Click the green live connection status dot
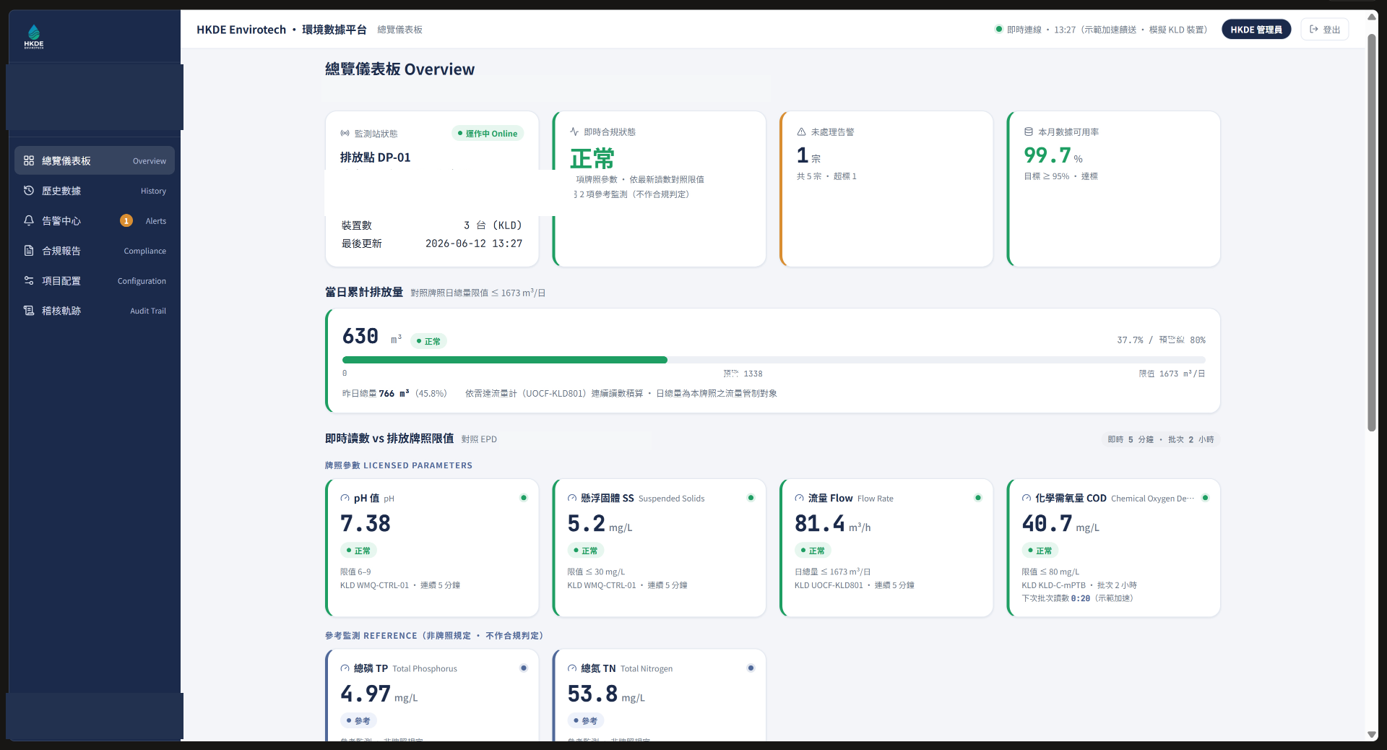 pos(998,29)
